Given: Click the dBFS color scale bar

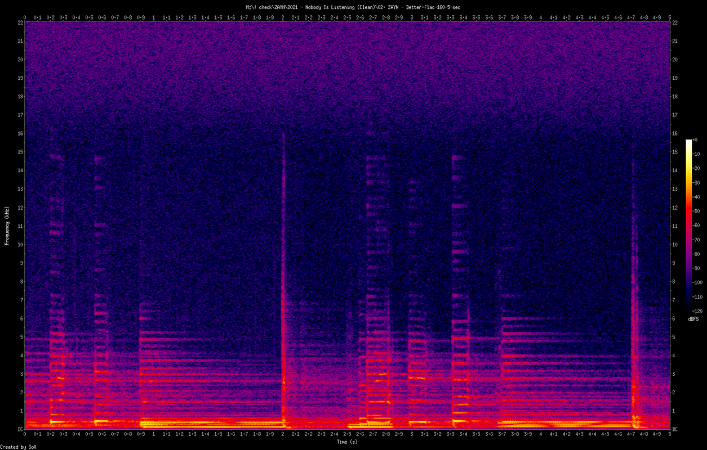Looking at the screenshot, I should pos(688,225).
